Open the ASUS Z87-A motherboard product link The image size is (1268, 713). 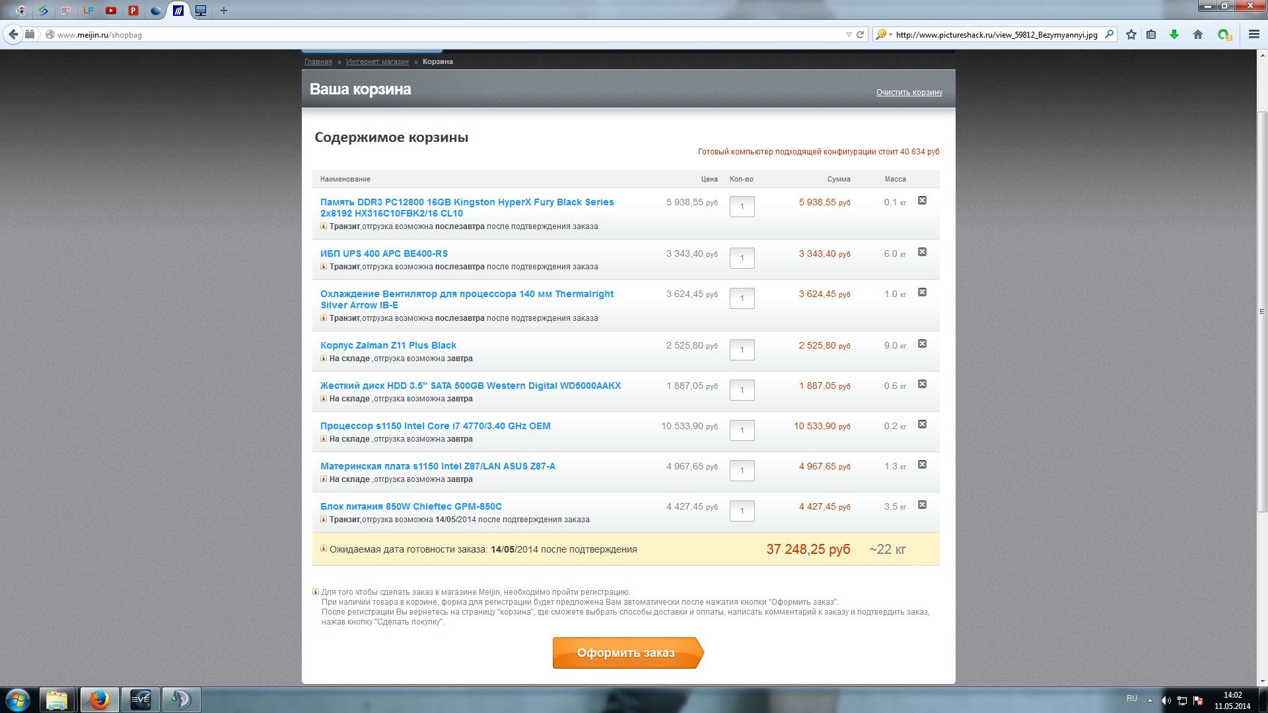438,466
